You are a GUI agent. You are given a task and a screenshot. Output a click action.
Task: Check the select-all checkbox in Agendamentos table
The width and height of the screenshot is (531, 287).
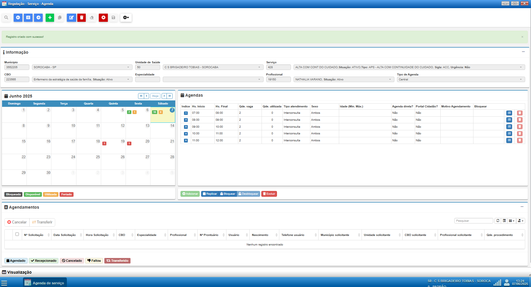pos(17,234)
